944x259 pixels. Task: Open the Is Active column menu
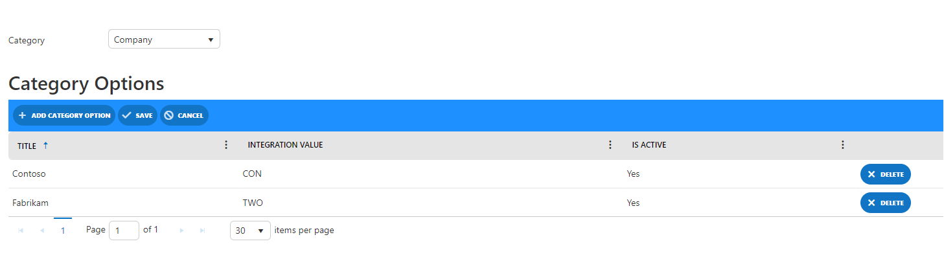(842, 145)
